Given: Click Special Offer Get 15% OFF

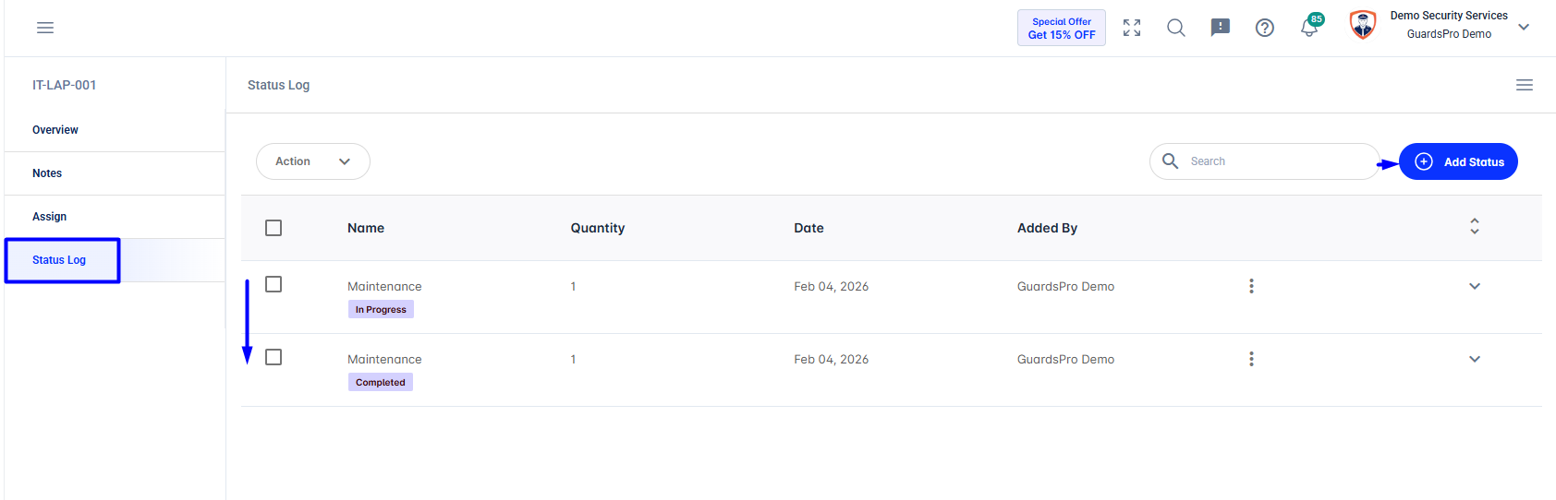Looking at the screenshot, I should (x=1062, y=28).
